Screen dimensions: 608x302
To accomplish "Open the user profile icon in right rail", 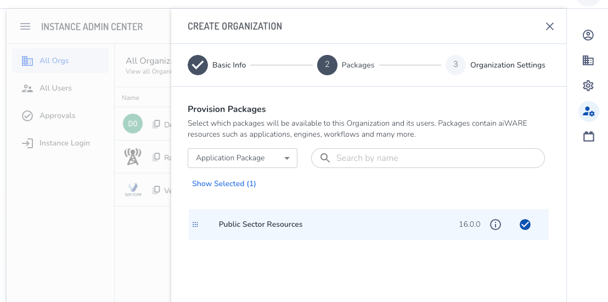I will click(588, 35).
